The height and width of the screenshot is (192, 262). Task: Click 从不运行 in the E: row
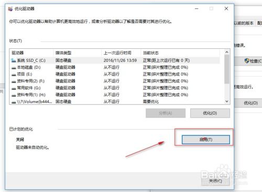(112, 74)
